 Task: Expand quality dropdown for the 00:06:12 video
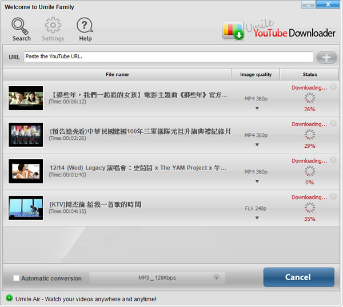click(257, 108)
